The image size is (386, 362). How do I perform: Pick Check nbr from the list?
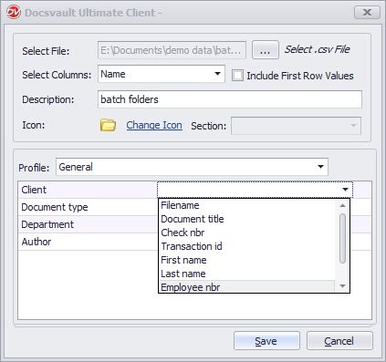(246, 233)
